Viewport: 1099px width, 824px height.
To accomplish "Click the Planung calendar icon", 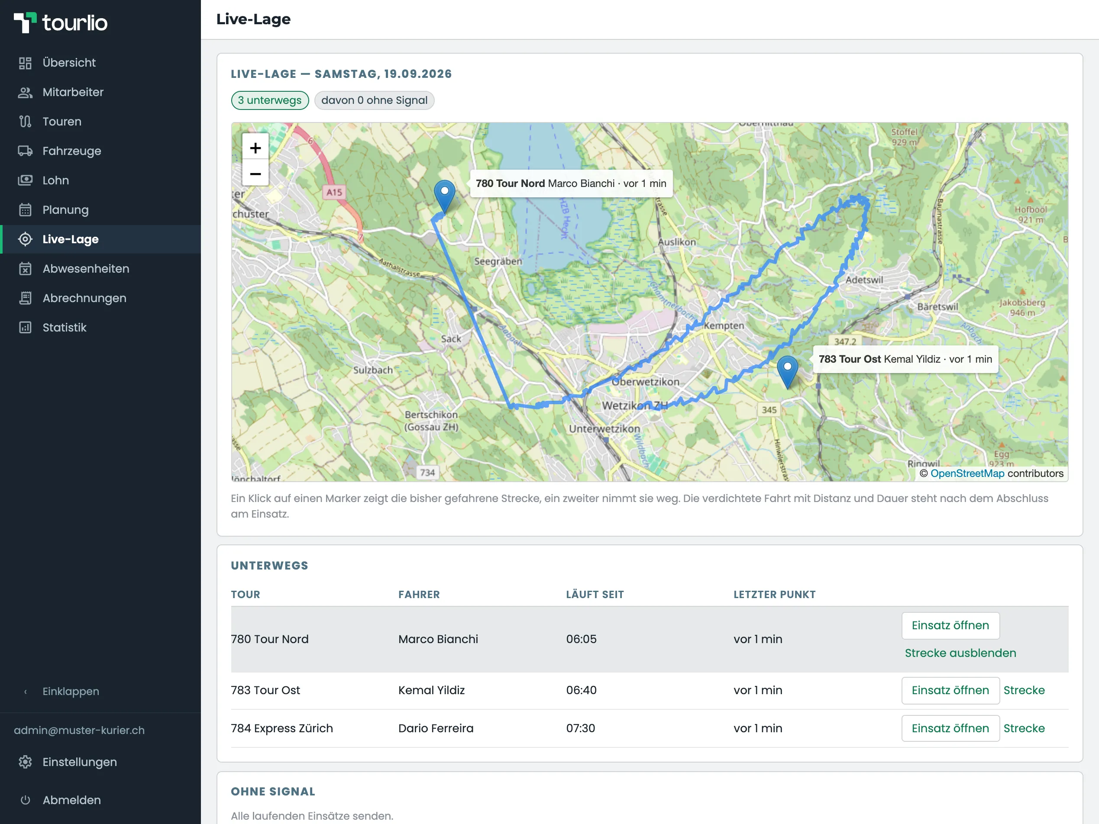I will (x=26, y=210).
